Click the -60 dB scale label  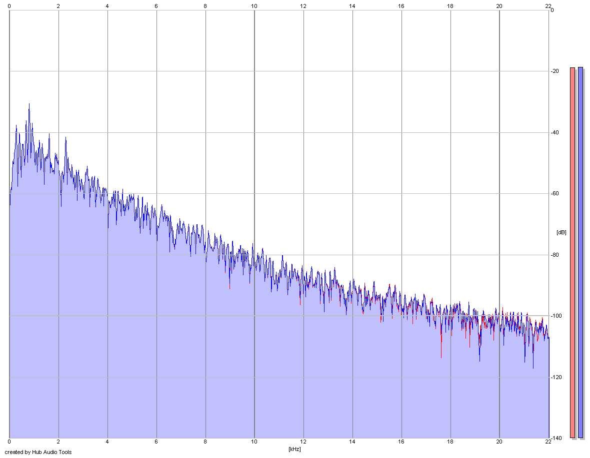point(554,194)
